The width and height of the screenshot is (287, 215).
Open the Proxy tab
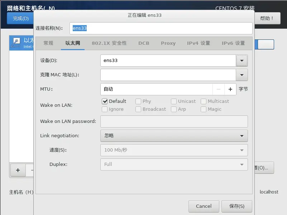pos(168,43)
